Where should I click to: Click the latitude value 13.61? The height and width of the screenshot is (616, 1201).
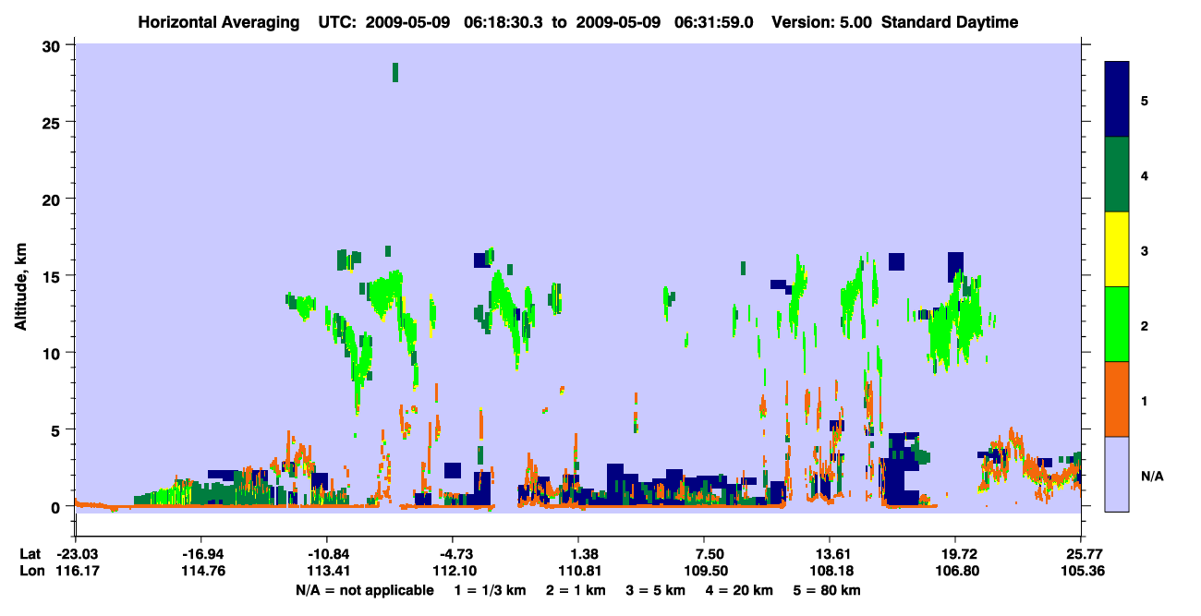[x=830, y=554]
